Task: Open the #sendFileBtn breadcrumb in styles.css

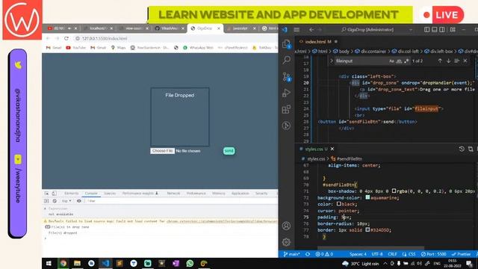Action: (347, 158)
